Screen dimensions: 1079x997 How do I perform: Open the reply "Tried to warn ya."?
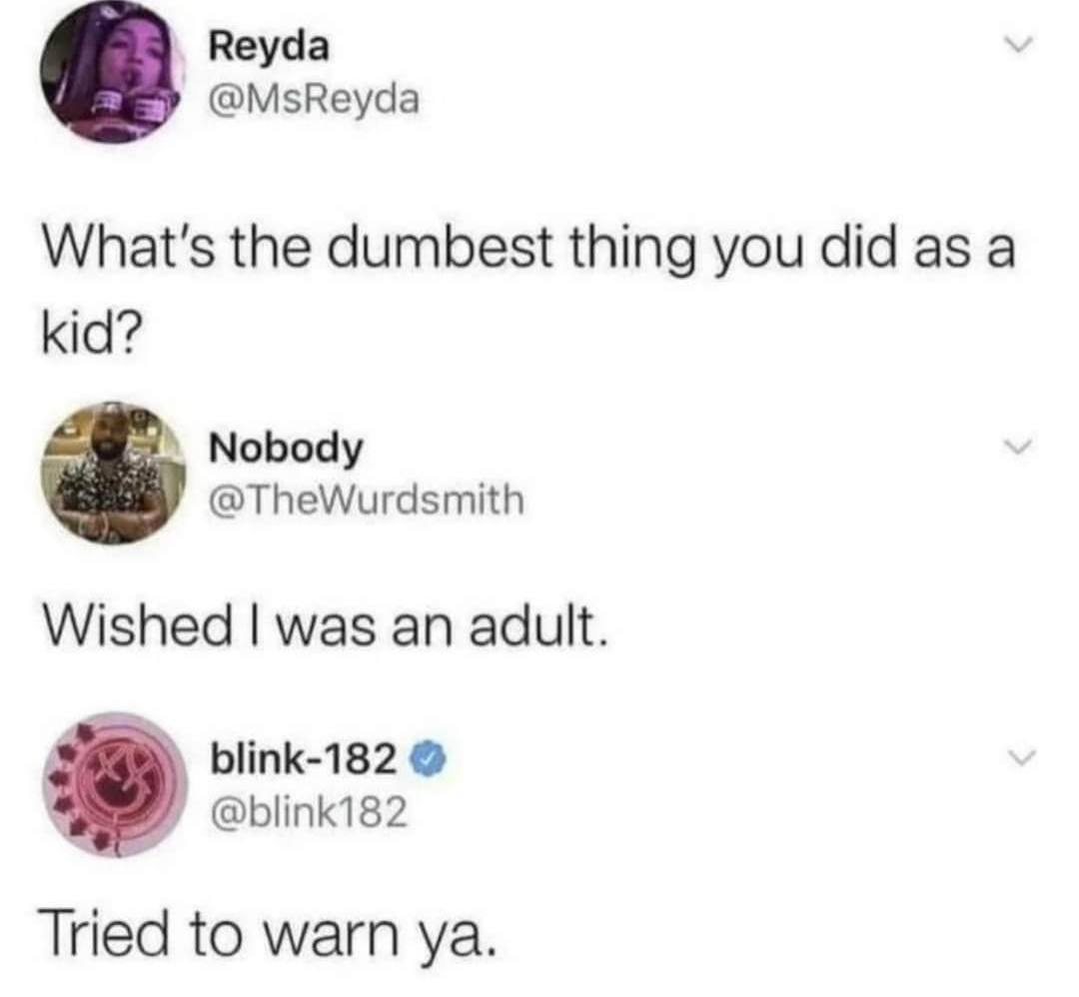(269, 935)
